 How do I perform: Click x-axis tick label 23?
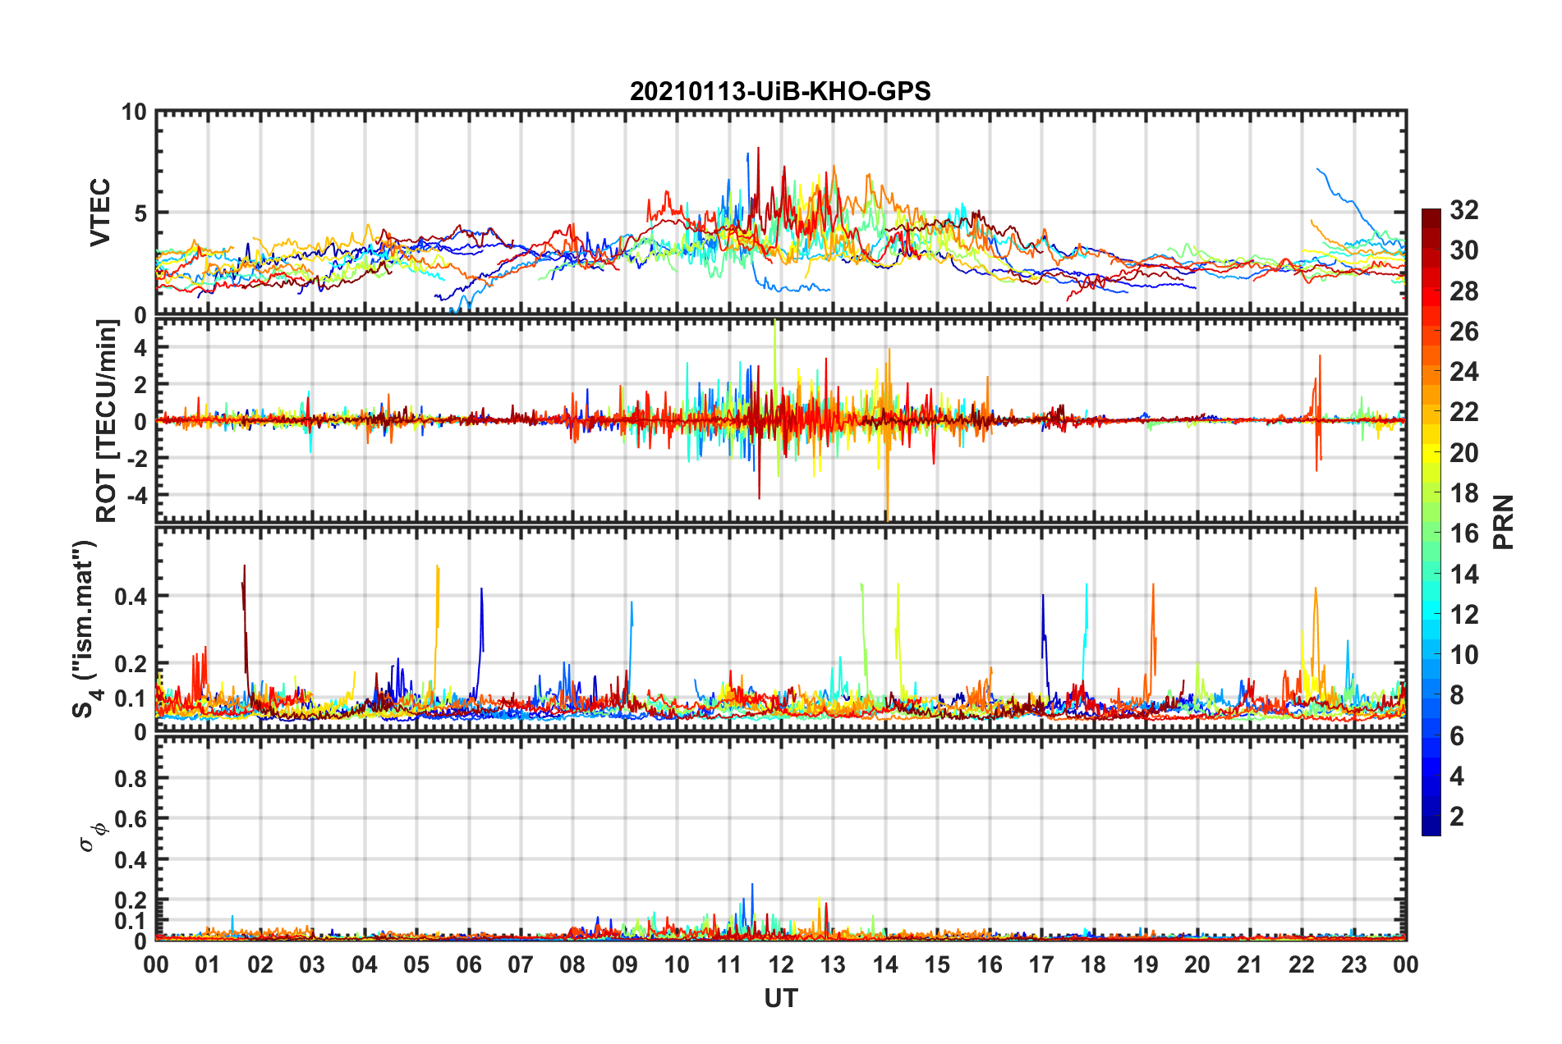(x=1353, y=964)
